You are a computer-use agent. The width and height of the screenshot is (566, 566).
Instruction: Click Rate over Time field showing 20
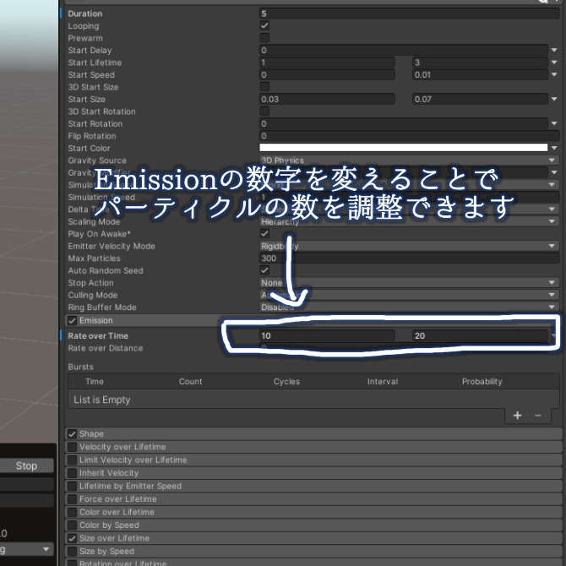click(x=480, y=335)
